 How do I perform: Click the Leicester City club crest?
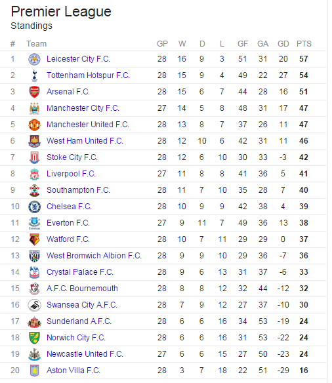click(x=34, y=59)
